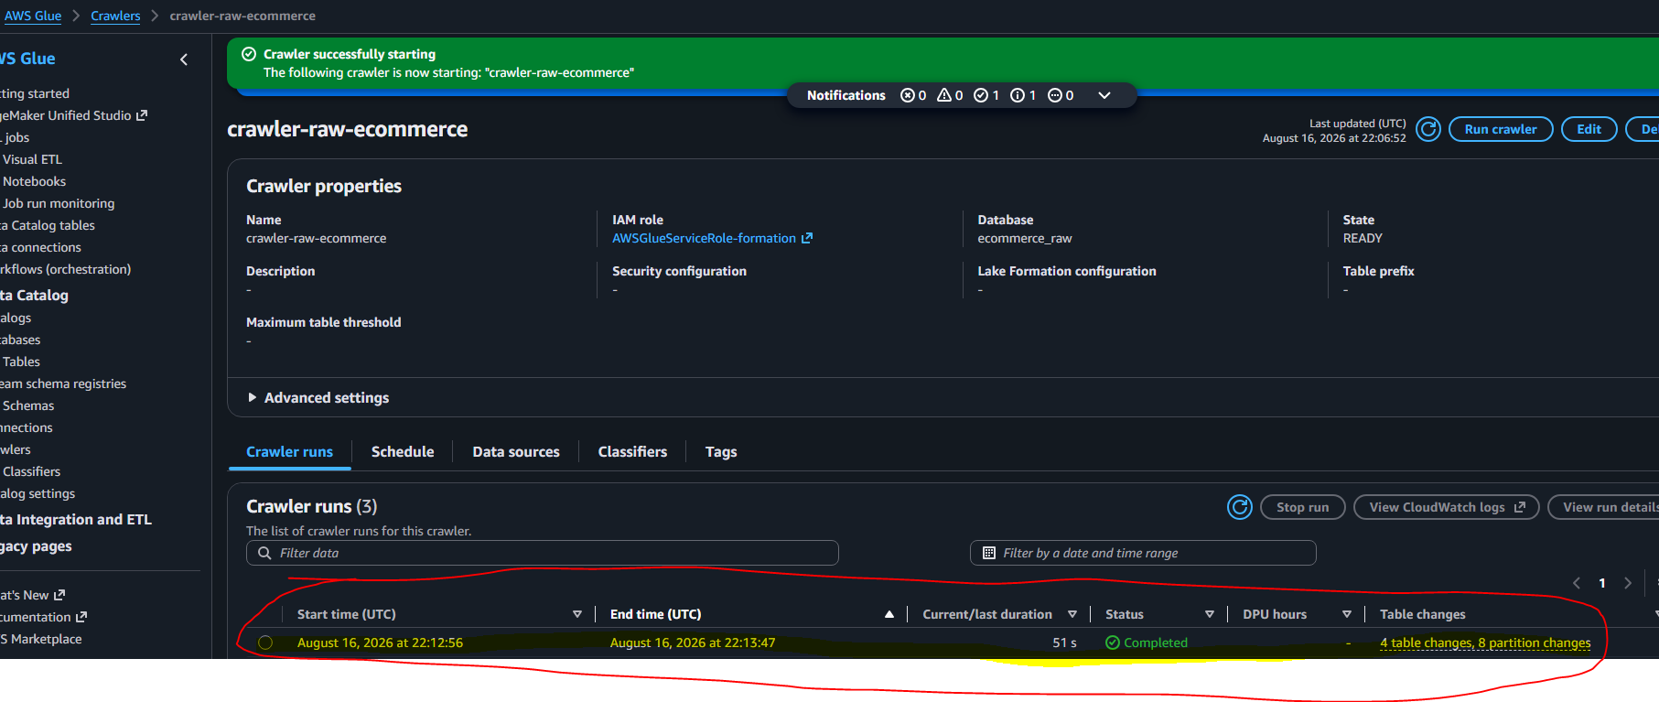This screenshot has height=702, width=1659.
Task: Focus the Filter data search field
Action: click(543, 553)
